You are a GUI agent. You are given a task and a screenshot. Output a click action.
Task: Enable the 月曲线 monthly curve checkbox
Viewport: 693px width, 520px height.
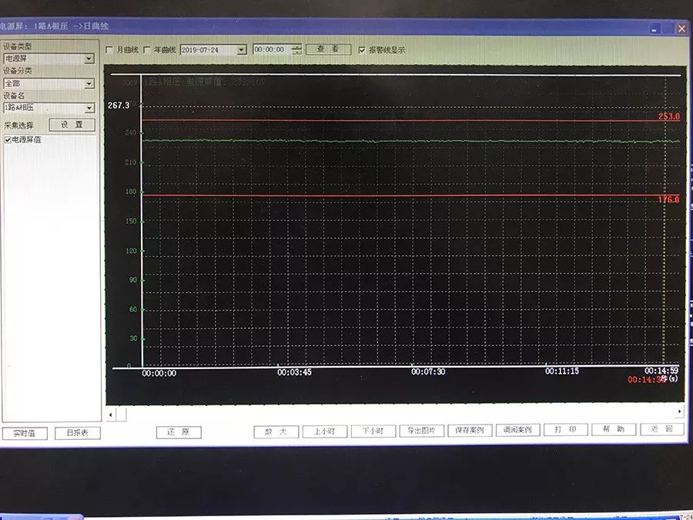tap(109, 50)
